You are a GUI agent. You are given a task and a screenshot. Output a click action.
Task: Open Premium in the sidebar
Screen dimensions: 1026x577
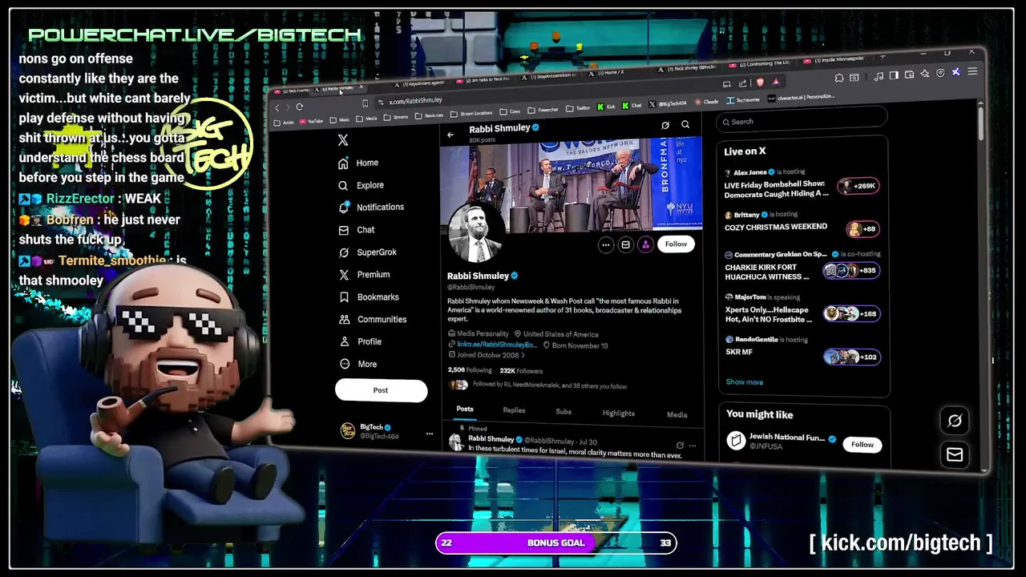364,275
